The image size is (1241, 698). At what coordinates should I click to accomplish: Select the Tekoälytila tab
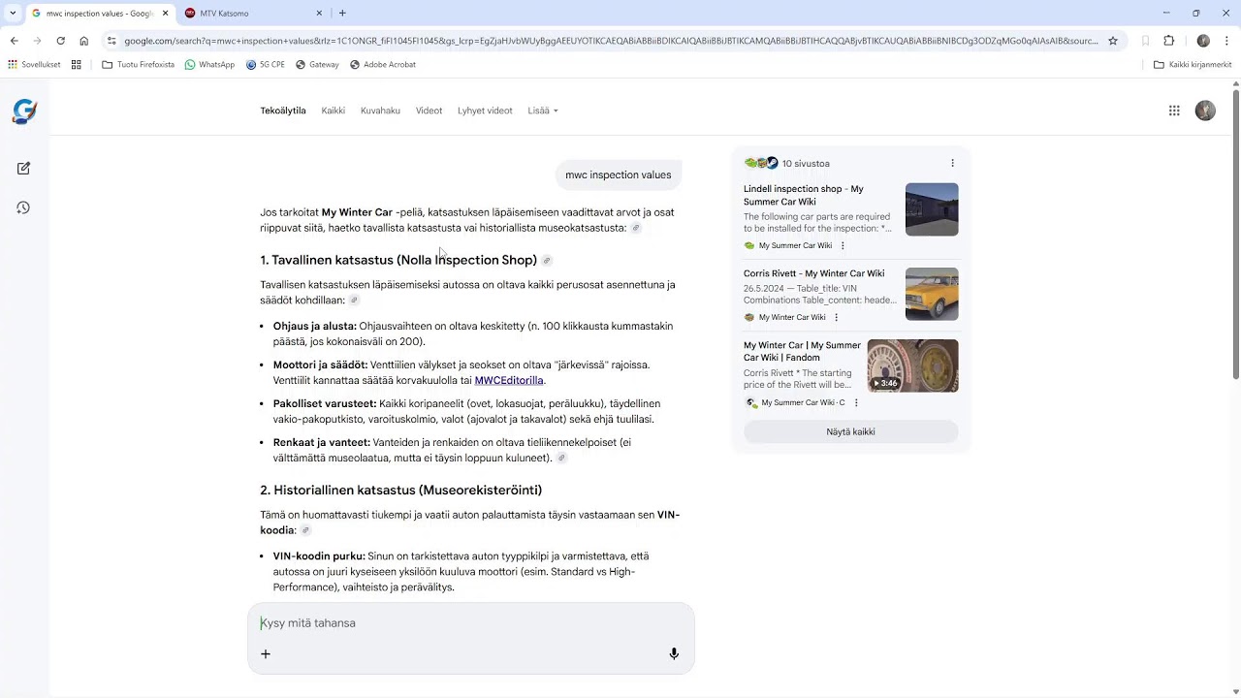tap(283, 111)
